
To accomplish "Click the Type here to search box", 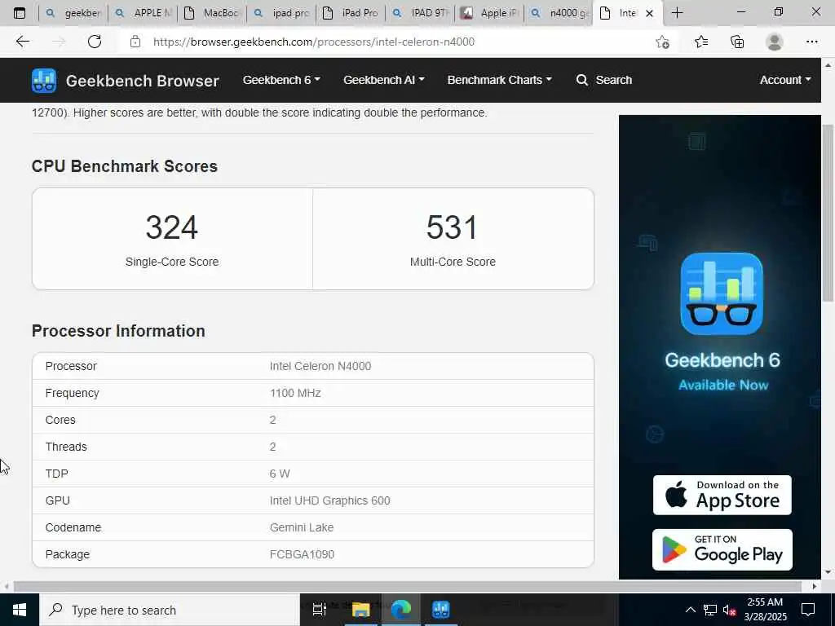I will coord(170,610).
